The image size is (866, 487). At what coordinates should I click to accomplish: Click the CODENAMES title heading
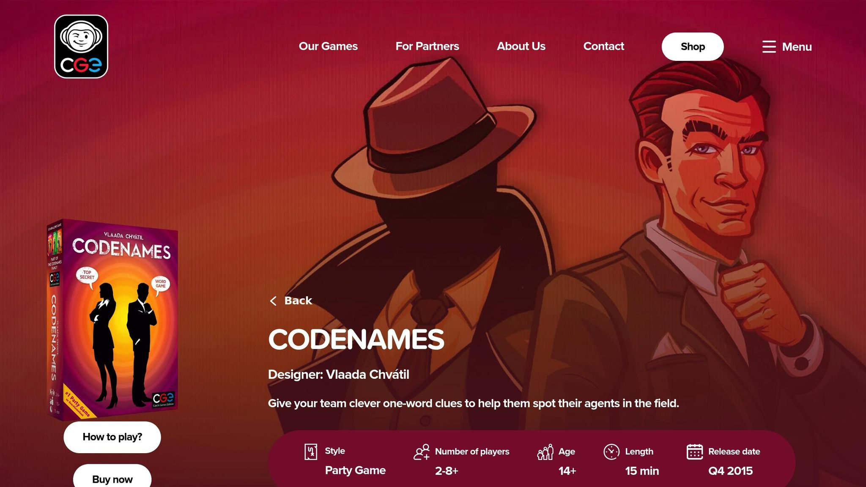(x=356, y=339)
